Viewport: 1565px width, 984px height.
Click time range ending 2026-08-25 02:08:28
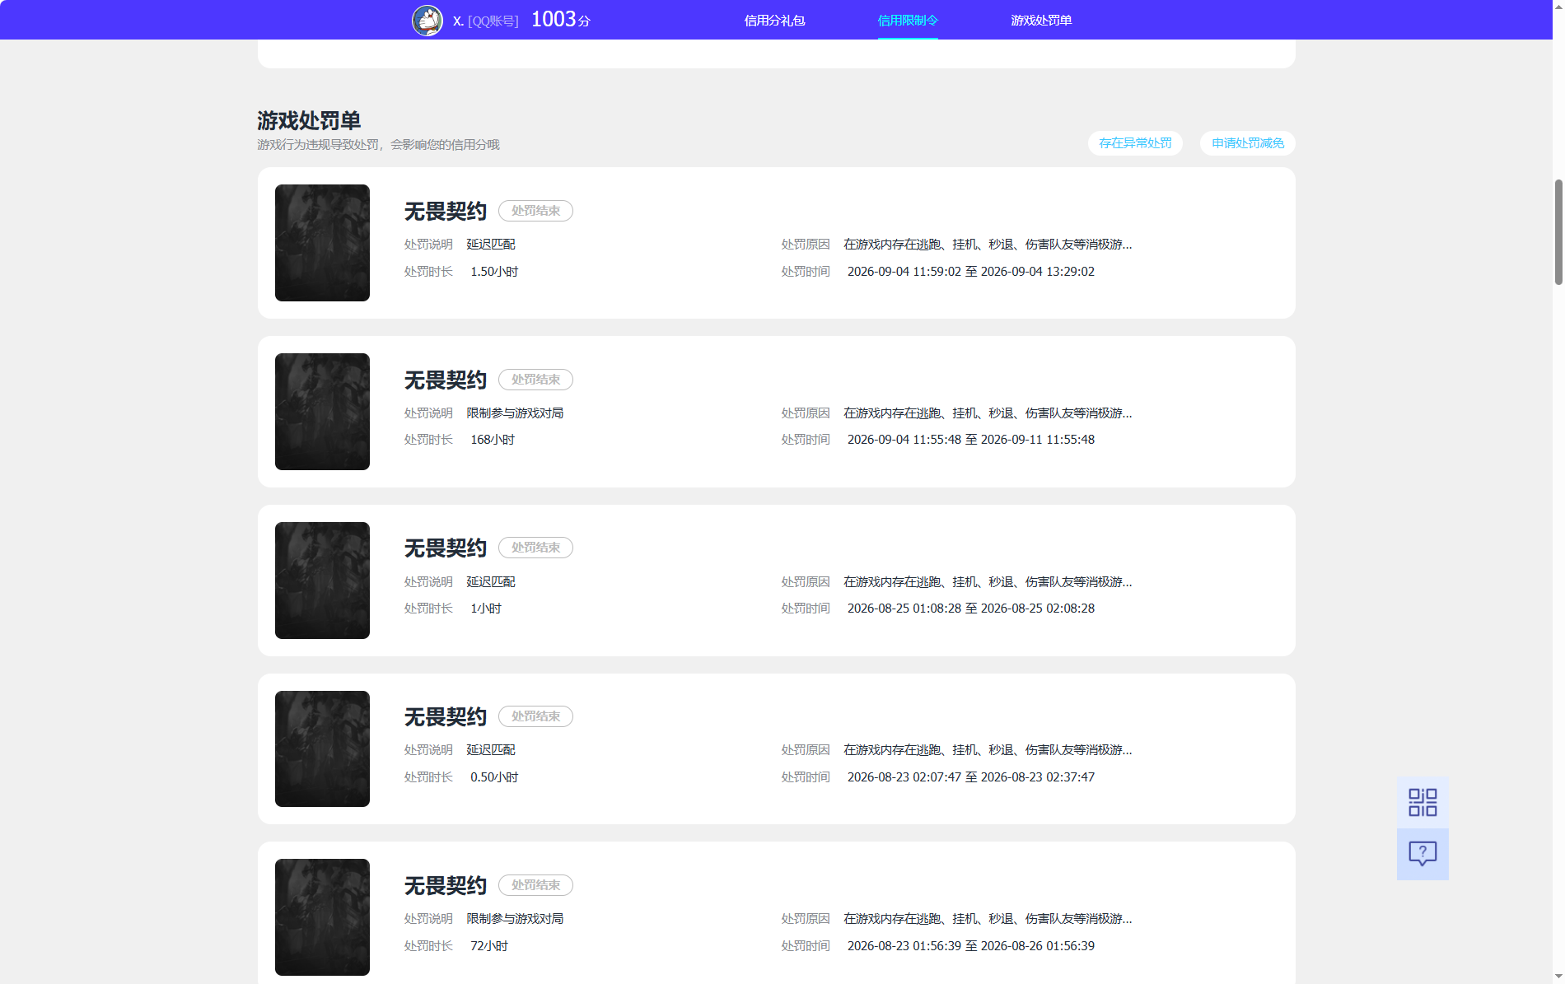pos(971,609)
